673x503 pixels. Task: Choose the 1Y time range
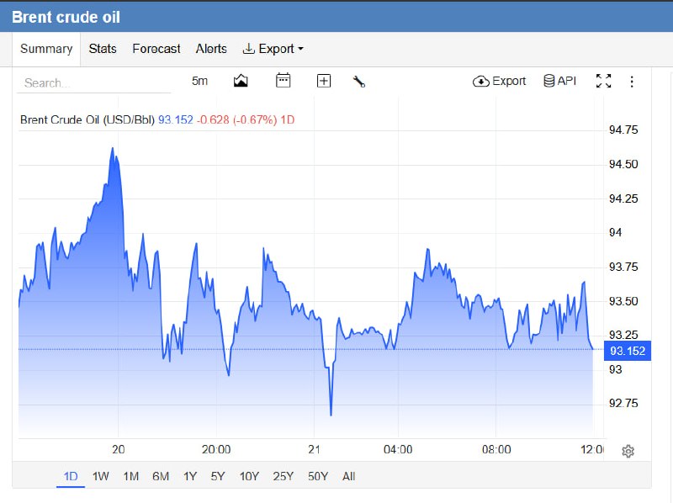[190, 476]
